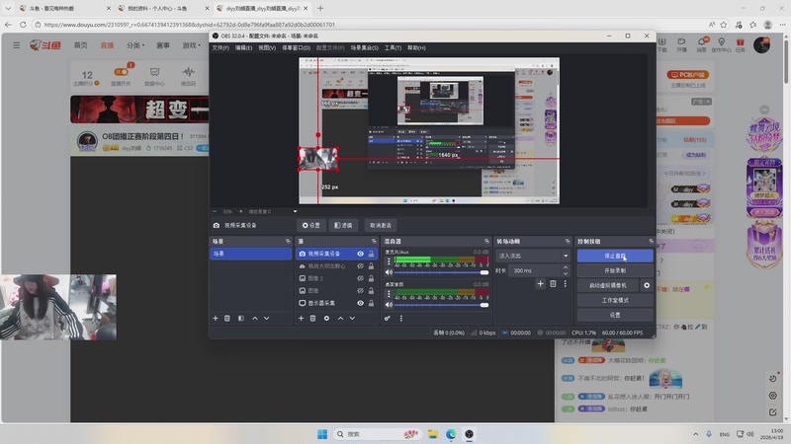
Task: Add a scene transition with plus icon
Action: tap(540, 284)
